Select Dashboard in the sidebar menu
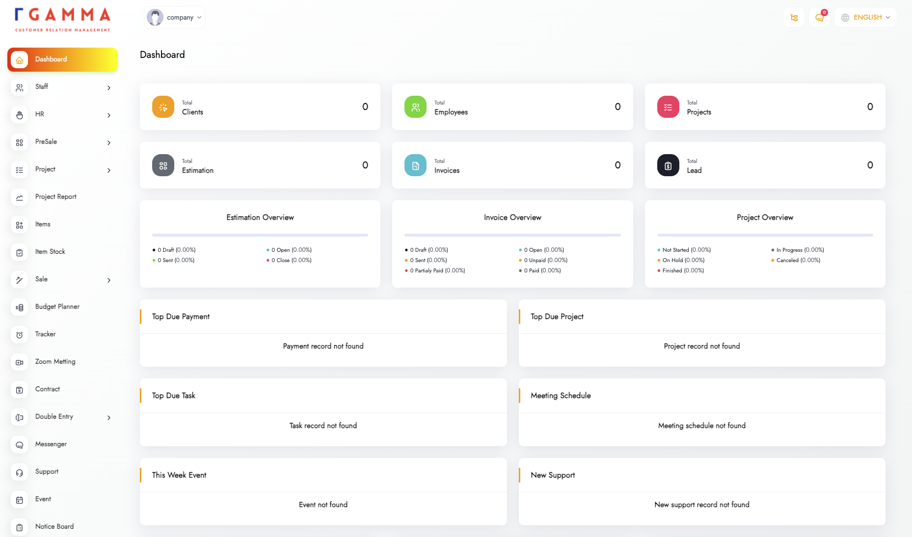Viewport: 912px width, 537px height. 62,59
